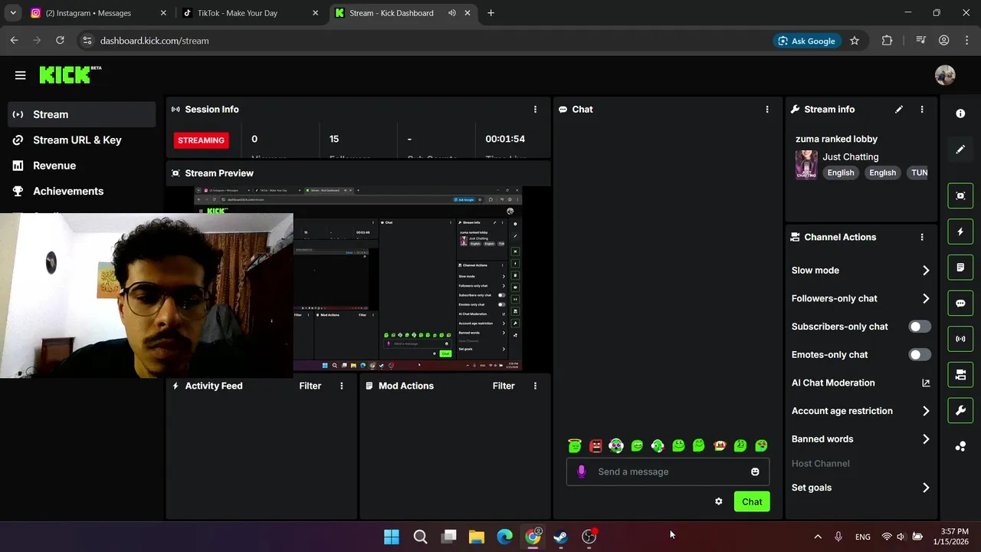Open Stream info three-dot menu
Image resolution: width=981 pixels, height=552 pixels.
click(922, 110)
